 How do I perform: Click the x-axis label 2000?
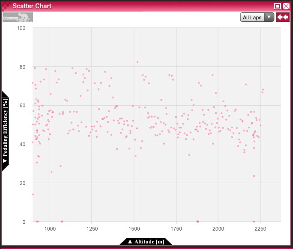tap(218, 229)
